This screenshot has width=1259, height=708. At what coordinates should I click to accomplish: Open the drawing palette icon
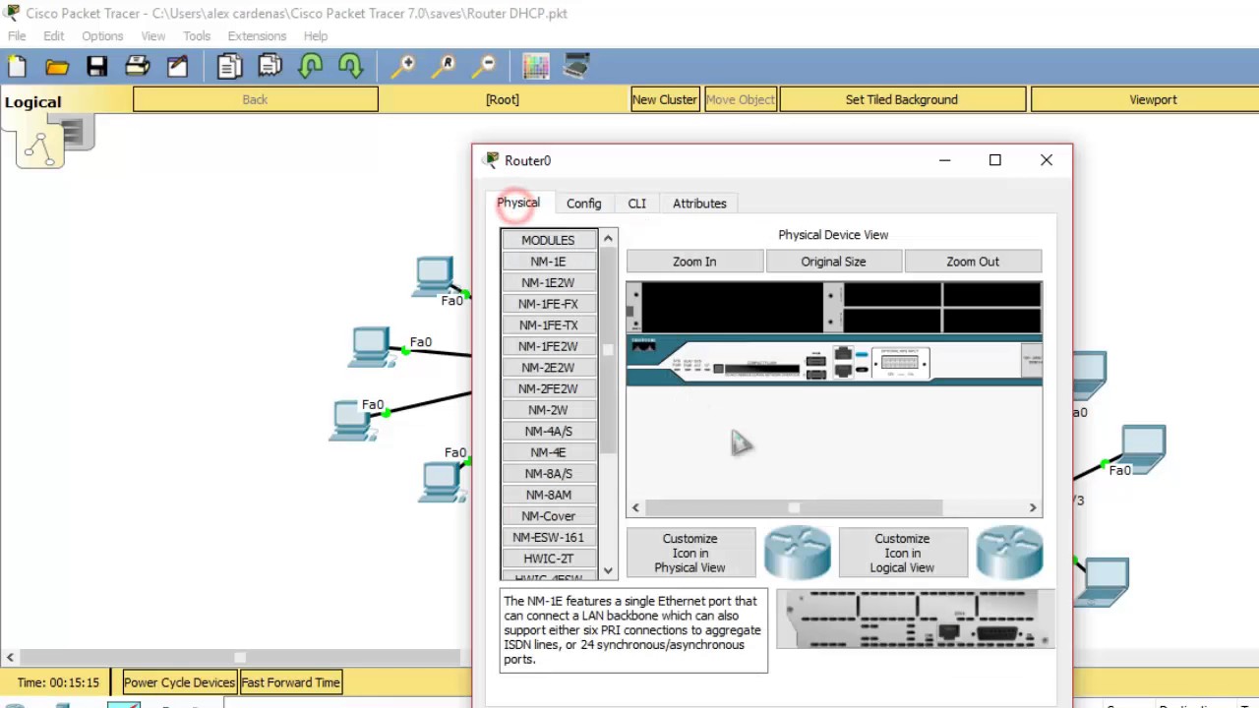tap(536, 66)
